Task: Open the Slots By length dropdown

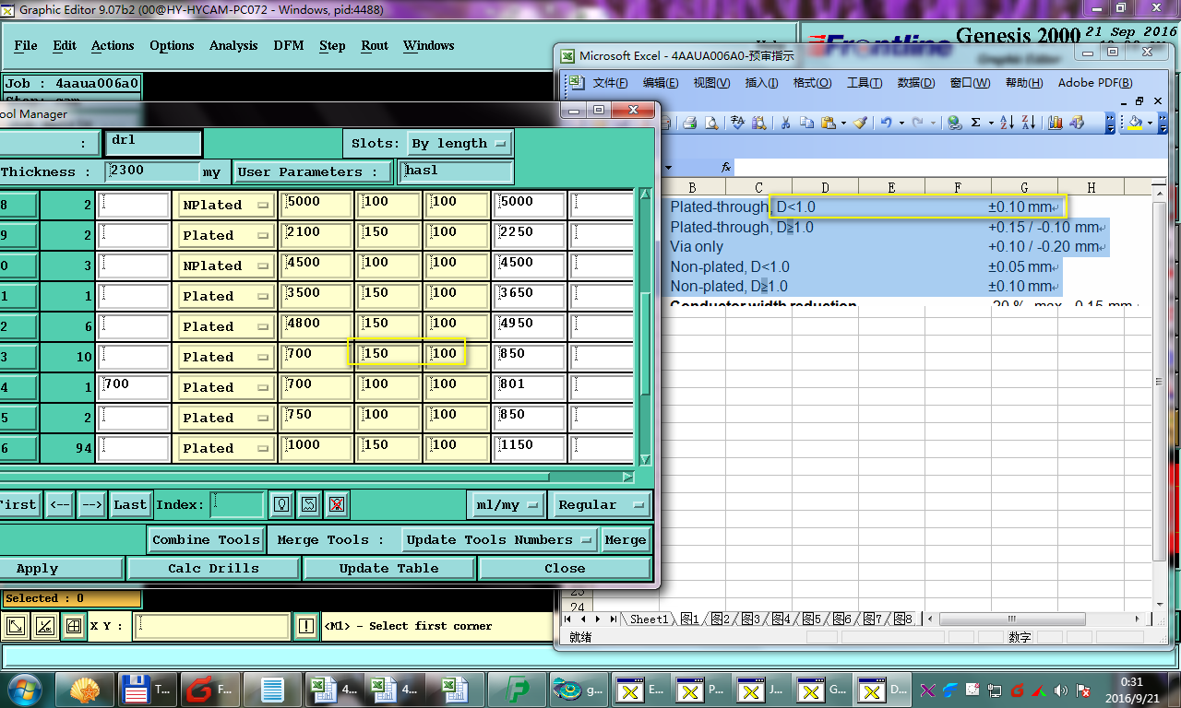Action: 459,143
